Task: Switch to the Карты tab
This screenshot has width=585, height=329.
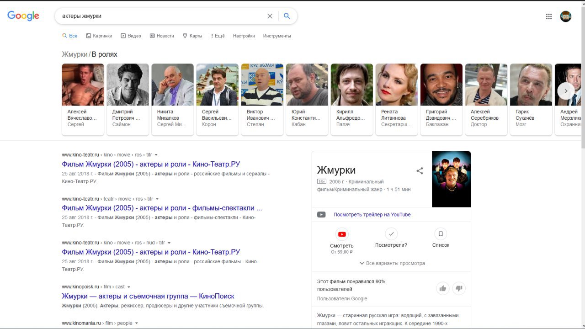Action: (192, 36)
